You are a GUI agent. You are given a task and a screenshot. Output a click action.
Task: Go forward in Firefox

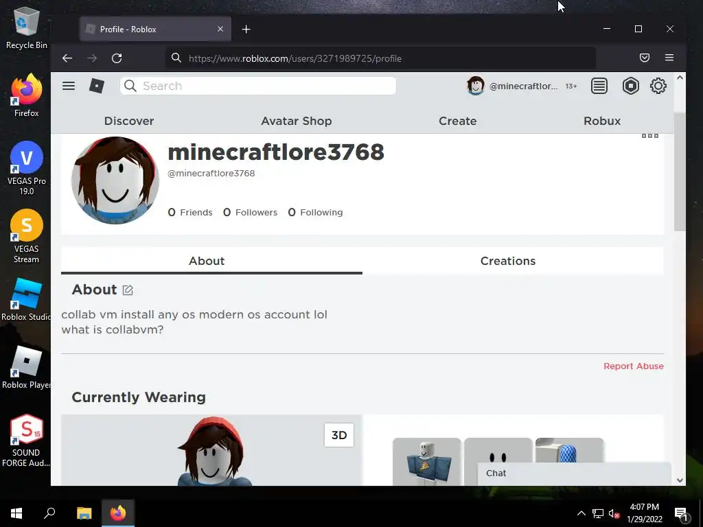click(92, 58)
